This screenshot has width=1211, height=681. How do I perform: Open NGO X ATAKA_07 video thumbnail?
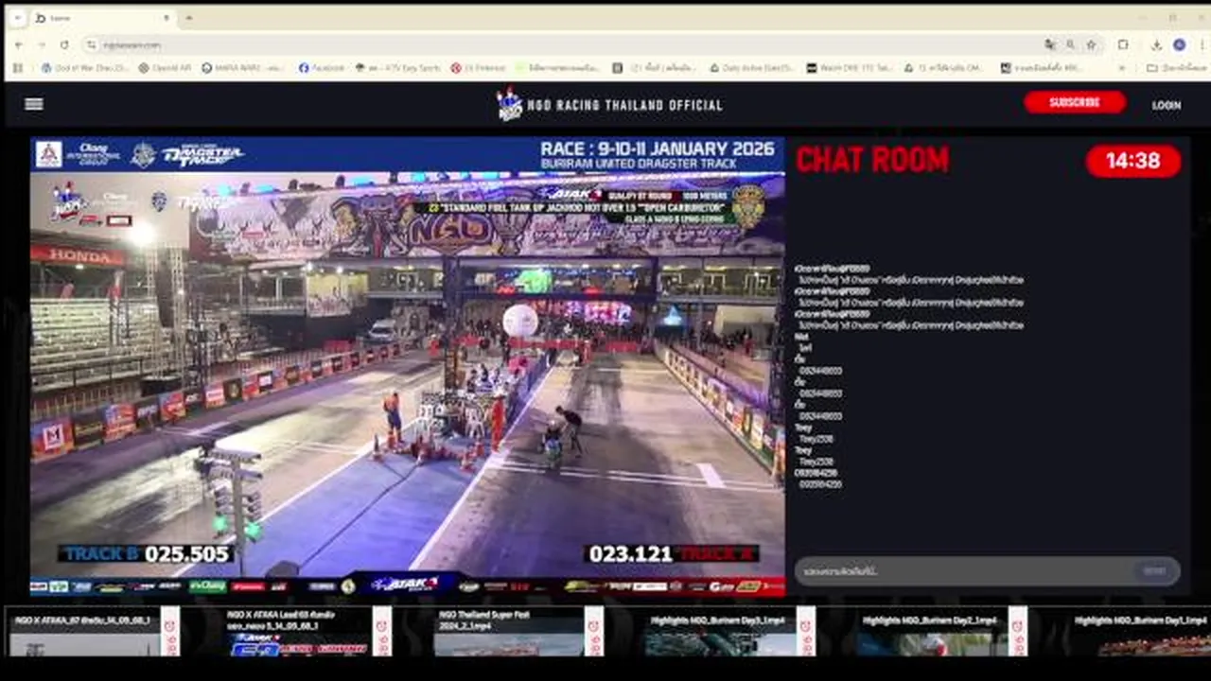(x=83, y=632)
